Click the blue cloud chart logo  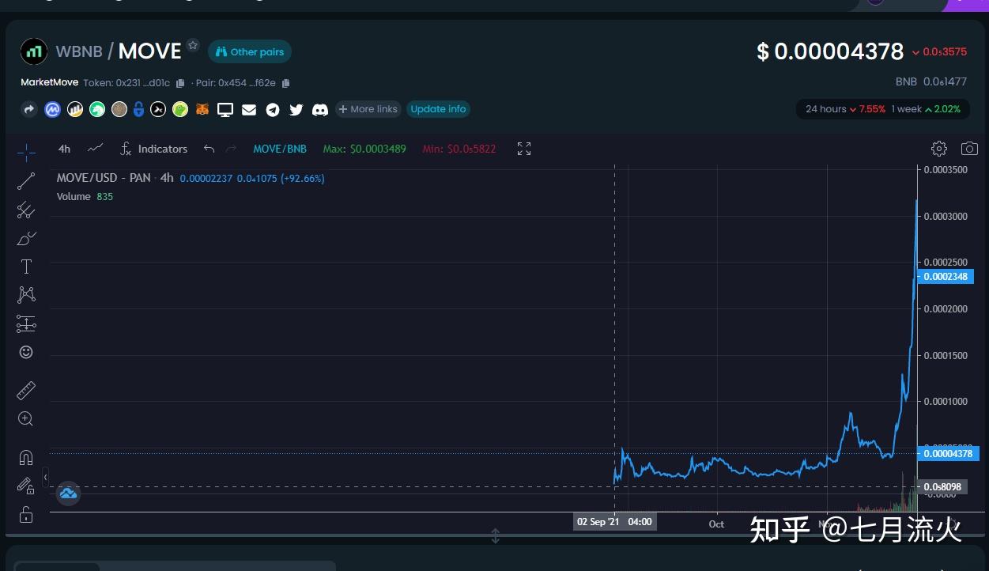click(68, 494)
